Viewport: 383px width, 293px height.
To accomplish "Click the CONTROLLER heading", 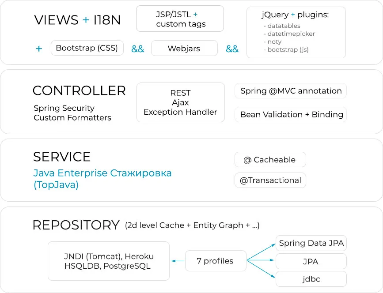I will point(79,91).
